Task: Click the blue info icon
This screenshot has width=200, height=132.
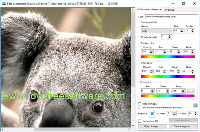Action: (195, 105)
